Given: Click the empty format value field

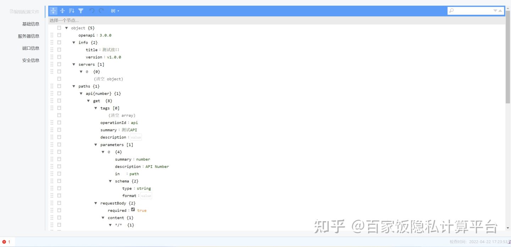Looking at the screenshot, I should [146, 196].
